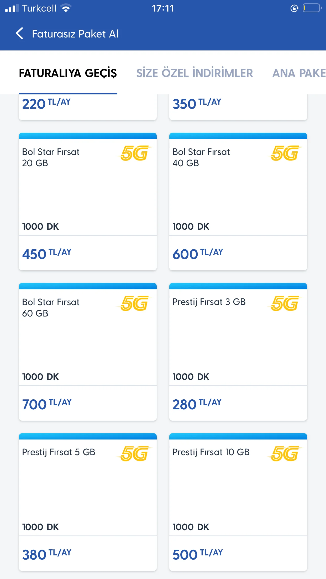
Task: Tap 5G icon on Prestij Fırsat 5 GB
Action: 134,454
